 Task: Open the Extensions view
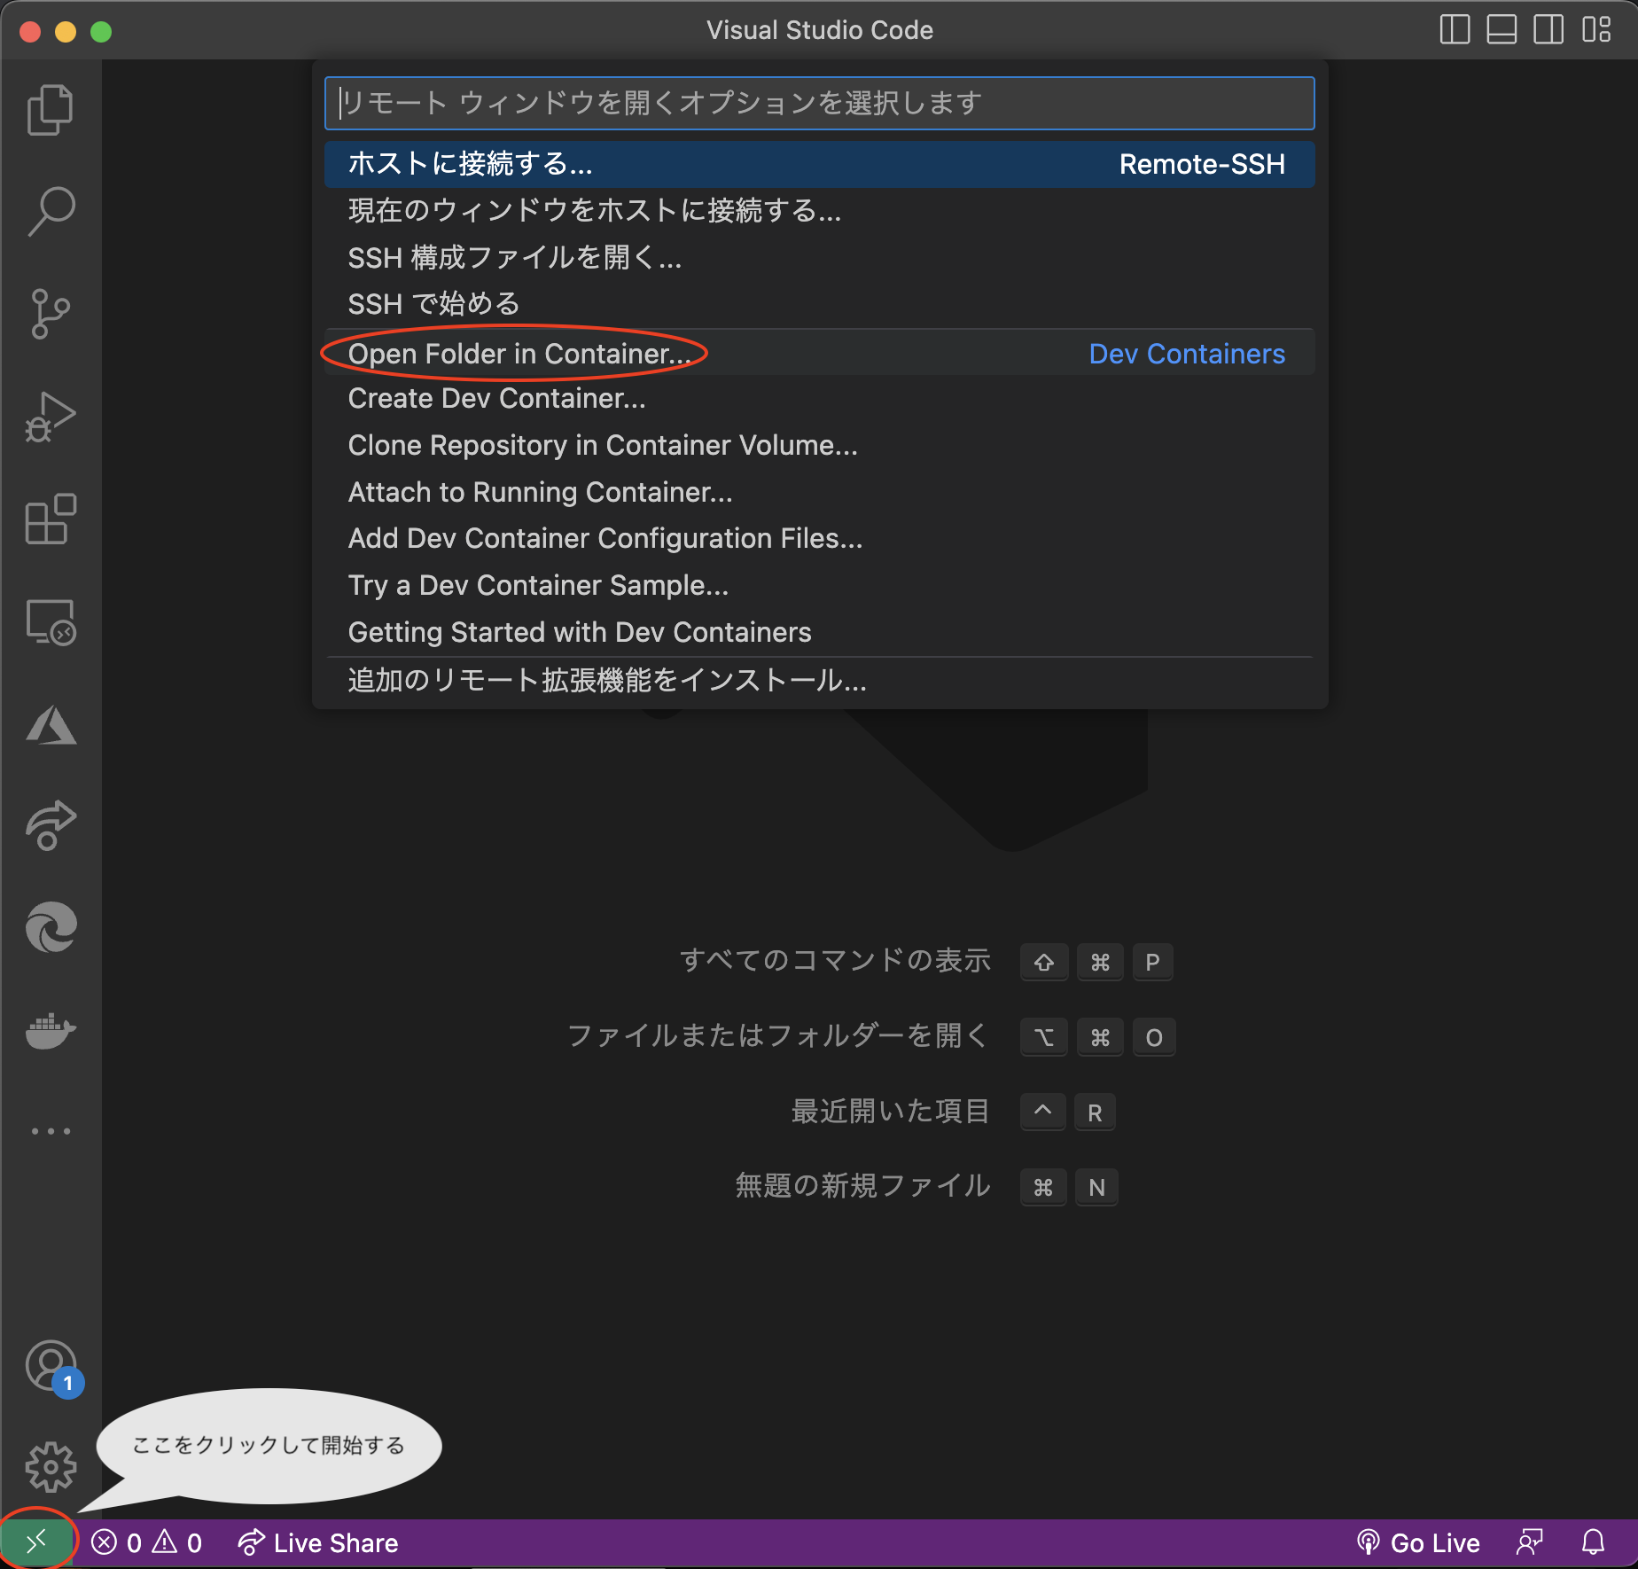coord(51,519)
